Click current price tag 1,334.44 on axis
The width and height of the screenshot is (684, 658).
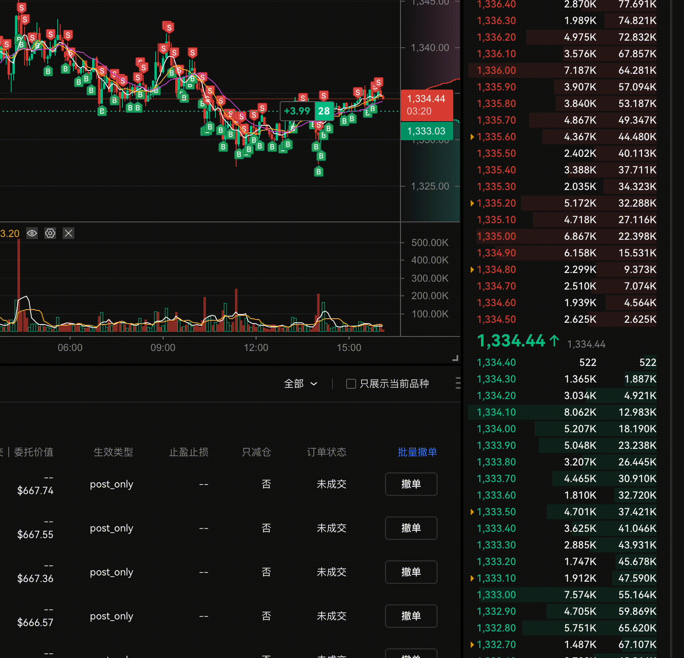(426, 105)
